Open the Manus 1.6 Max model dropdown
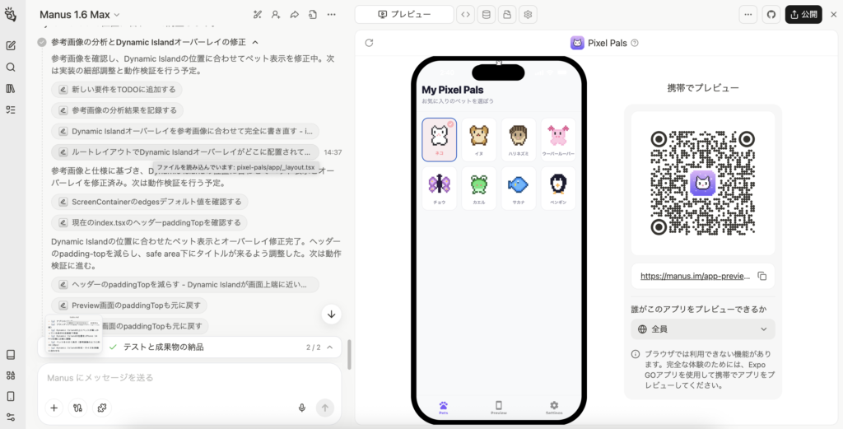 coord(80,14)
